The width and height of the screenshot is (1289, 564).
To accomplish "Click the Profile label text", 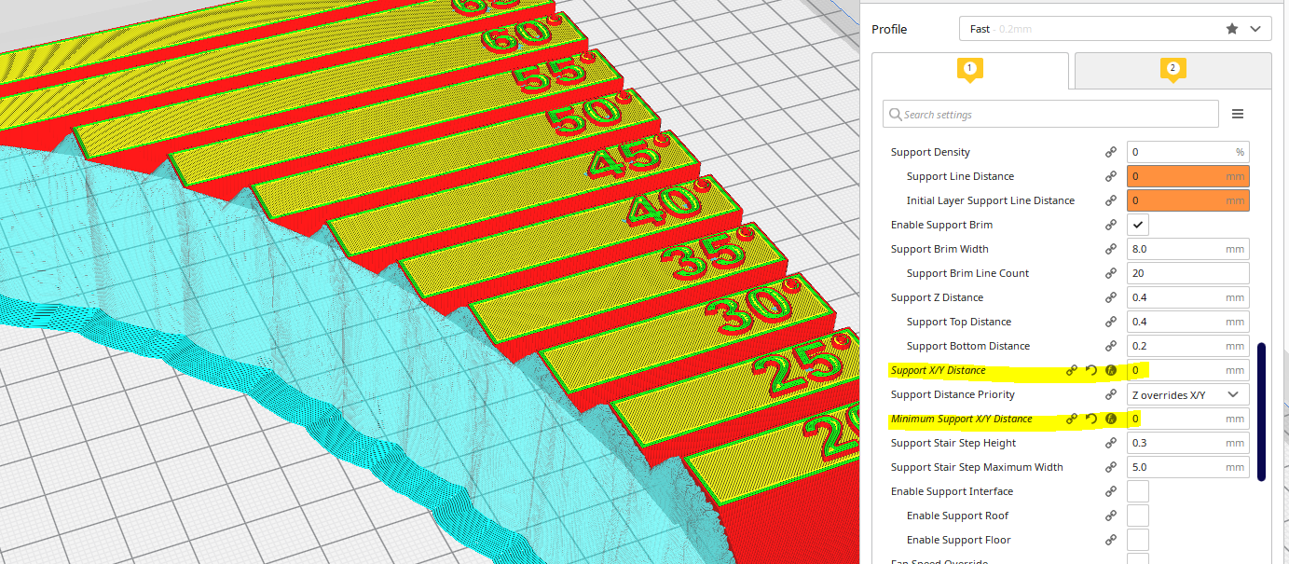I will [x=889, y=29].
